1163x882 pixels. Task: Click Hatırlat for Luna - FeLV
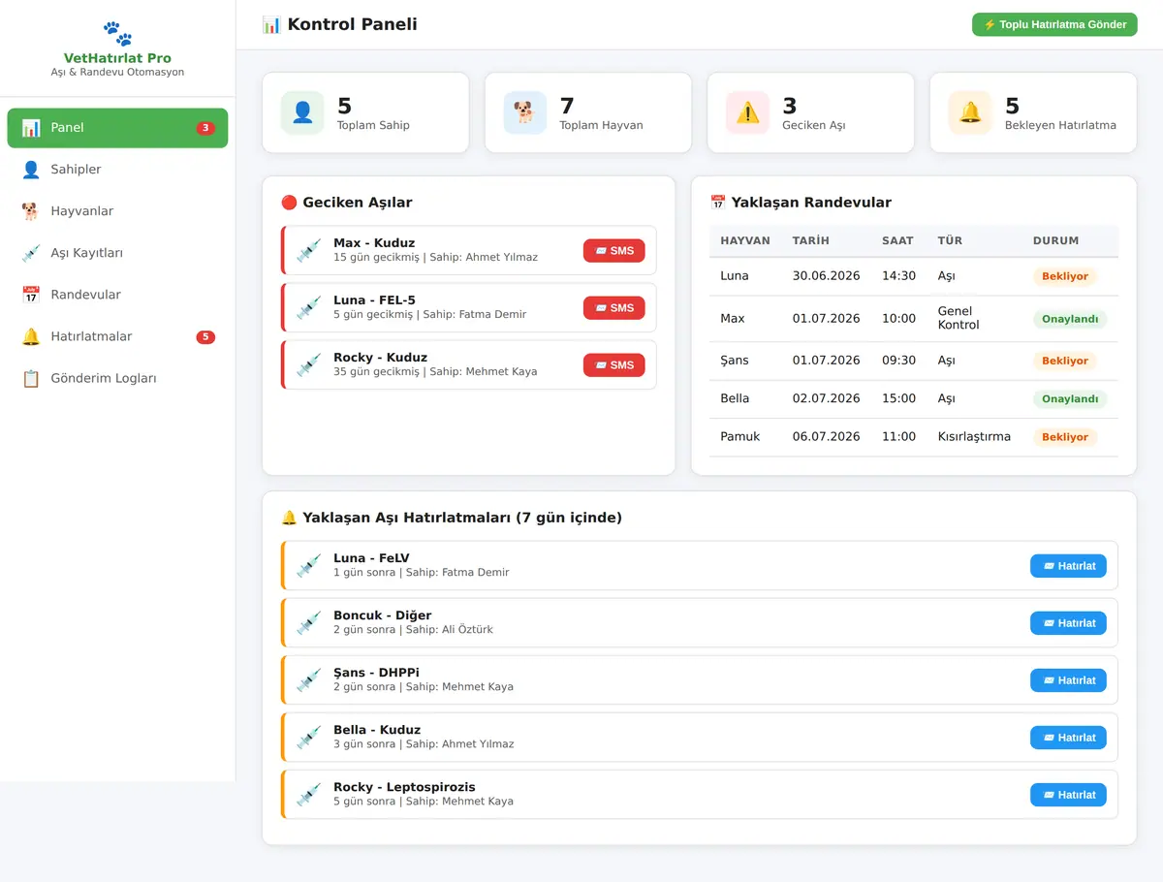1068,566
